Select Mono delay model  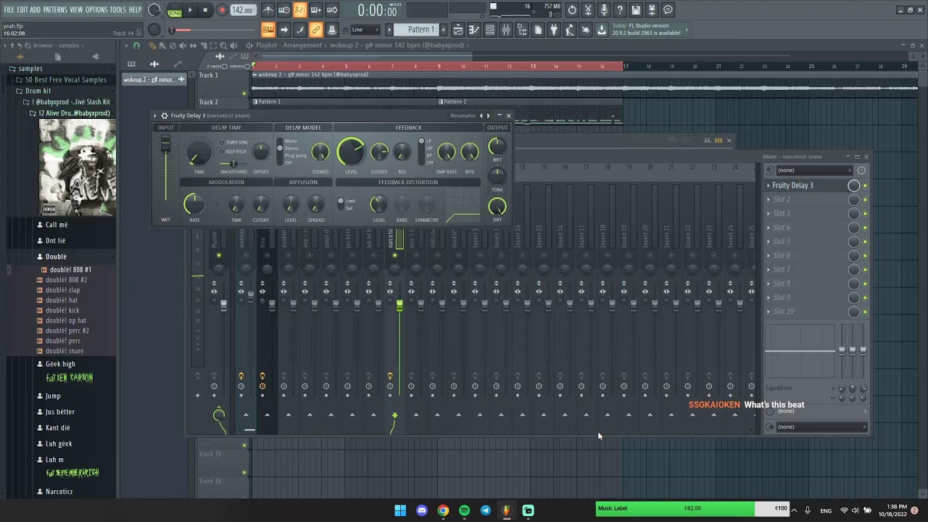pyautogui.click(x=291, y=141)
